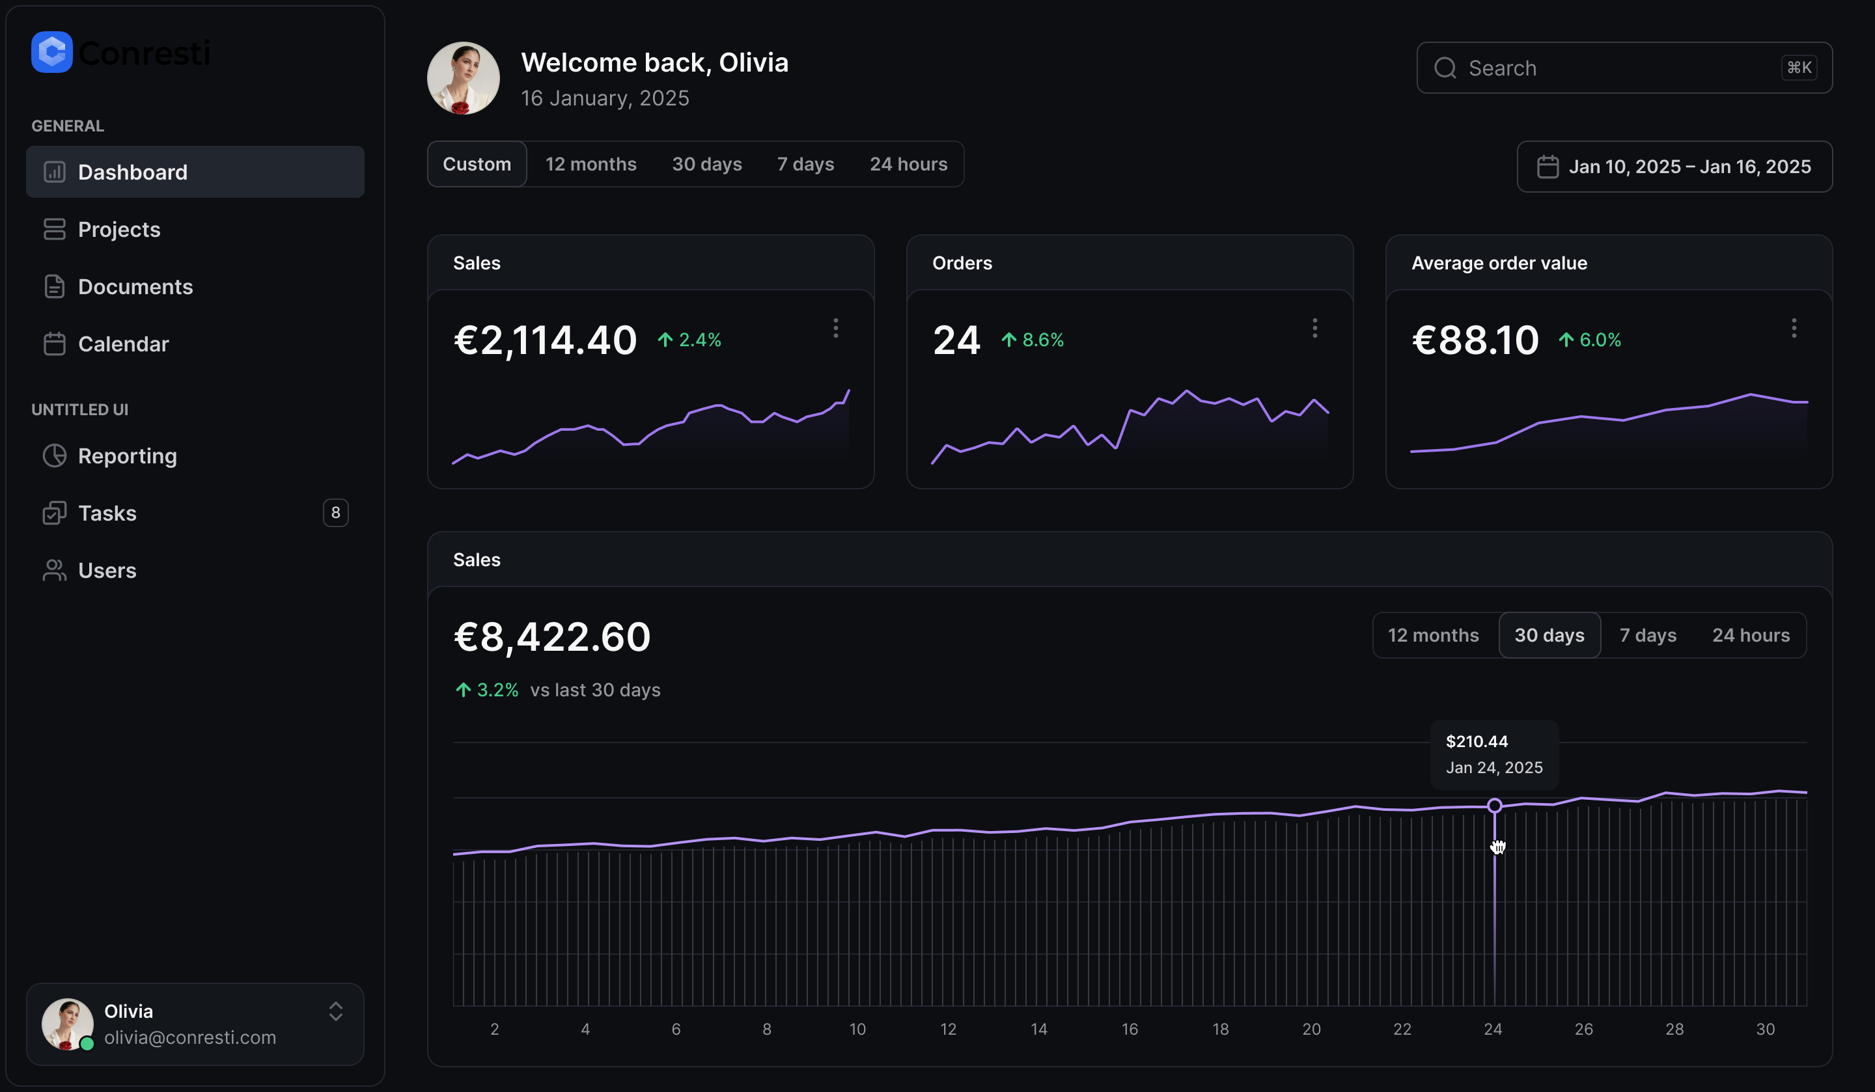Open Calendar using its sidebar icon
Screen dimensions: 1875x1092
tap(54, 343)
